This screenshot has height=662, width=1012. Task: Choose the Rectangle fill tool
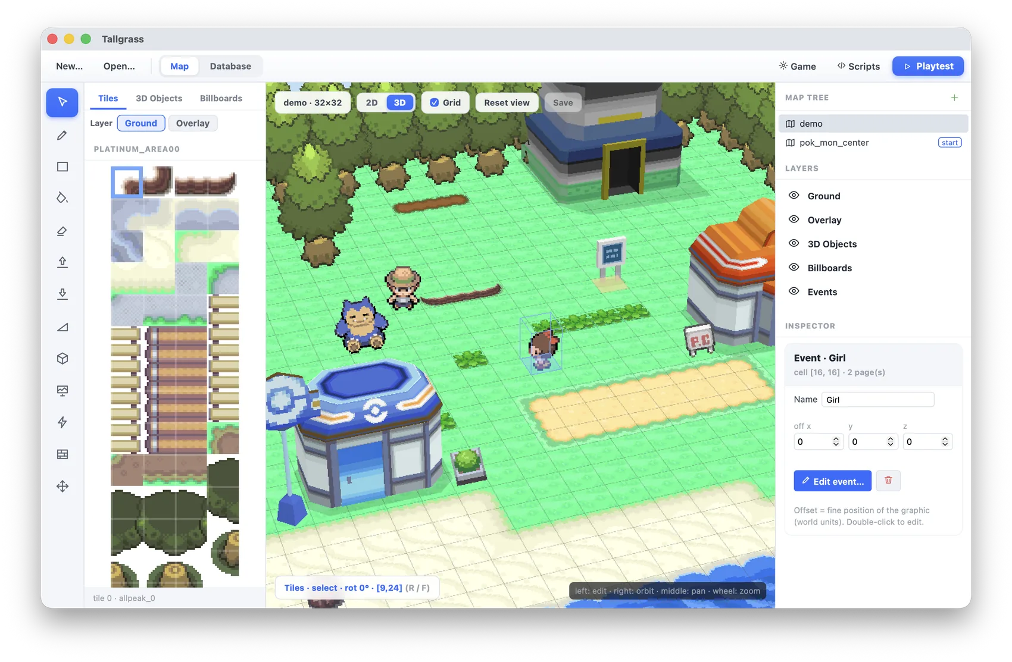63,167
